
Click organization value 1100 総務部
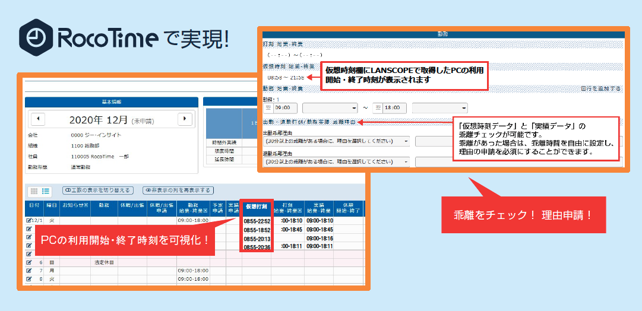tap(85, 145)
